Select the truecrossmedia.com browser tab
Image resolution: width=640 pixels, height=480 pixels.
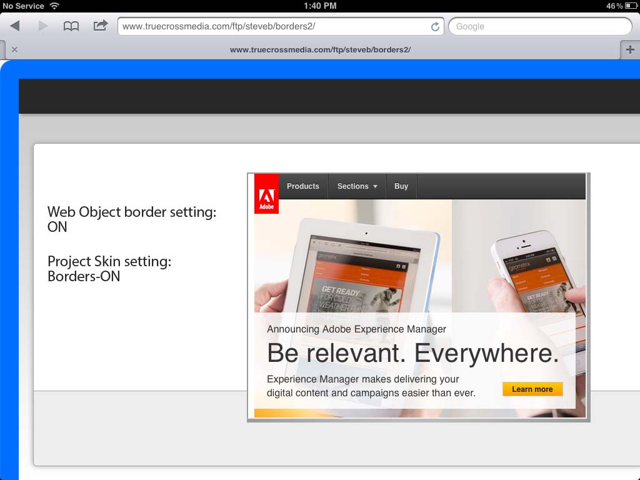(x=320, y=49)
